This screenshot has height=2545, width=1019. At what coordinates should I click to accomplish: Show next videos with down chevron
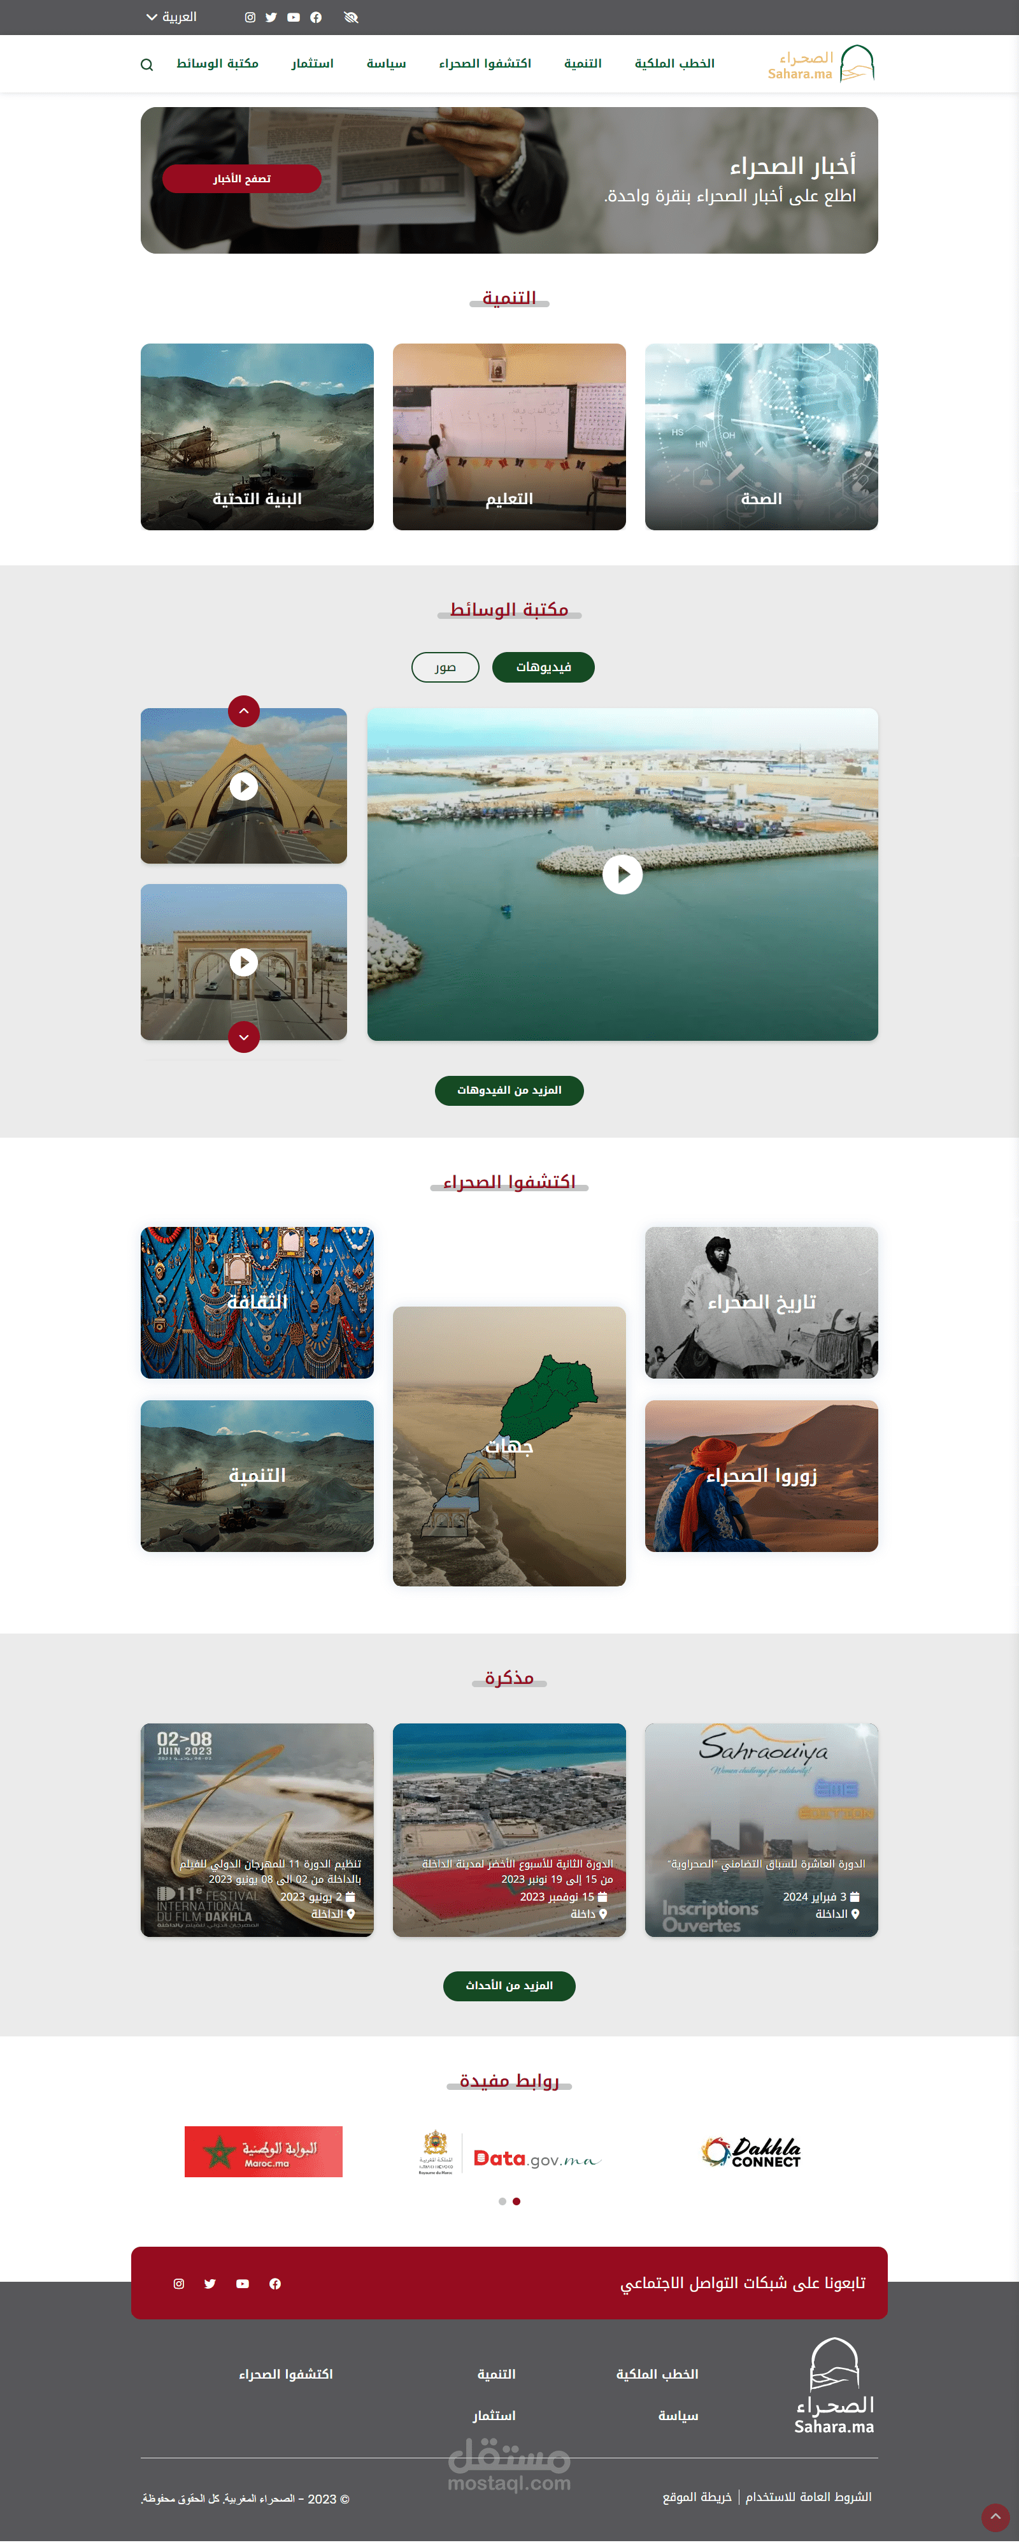[244, 1036]
